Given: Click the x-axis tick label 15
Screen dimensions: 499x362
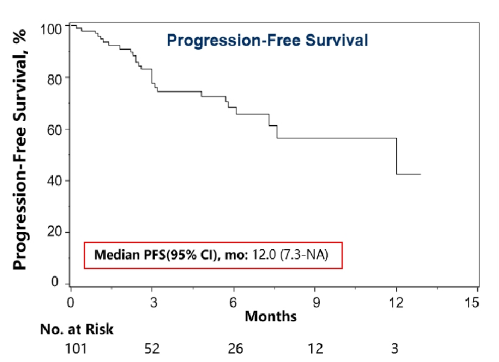Looking at the screenshot, I should (472, 303).
